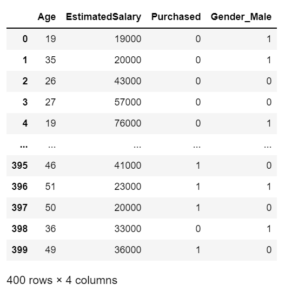This screenshot has width=285, height=291.
Task: Click row index 0
Action: pos(25,39)
